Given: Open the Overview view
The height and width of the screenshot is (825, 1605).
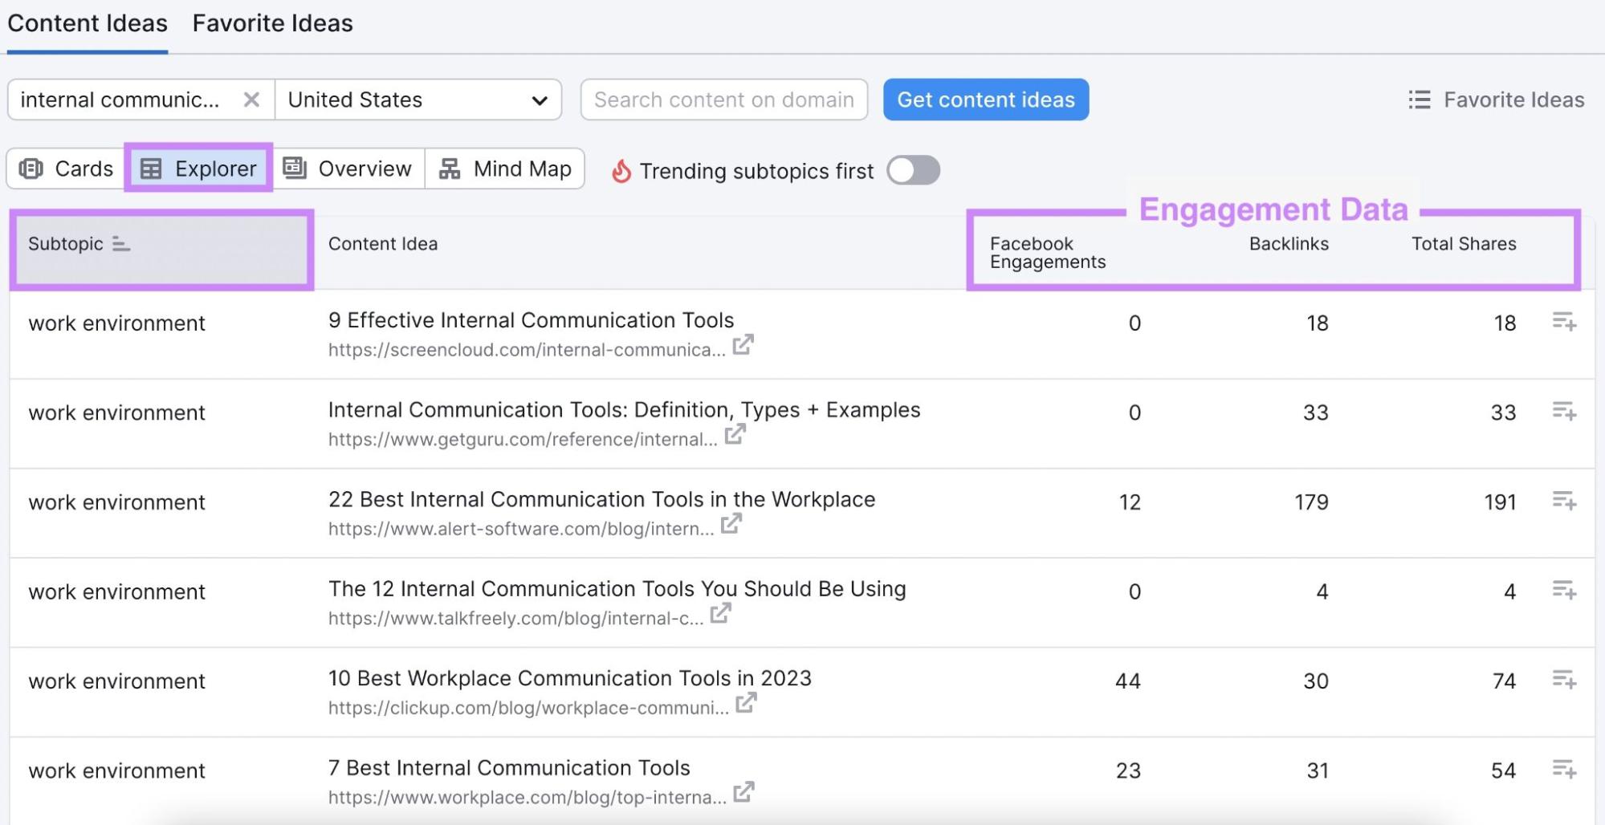Looking at the screenshot, I should [348, 169].
